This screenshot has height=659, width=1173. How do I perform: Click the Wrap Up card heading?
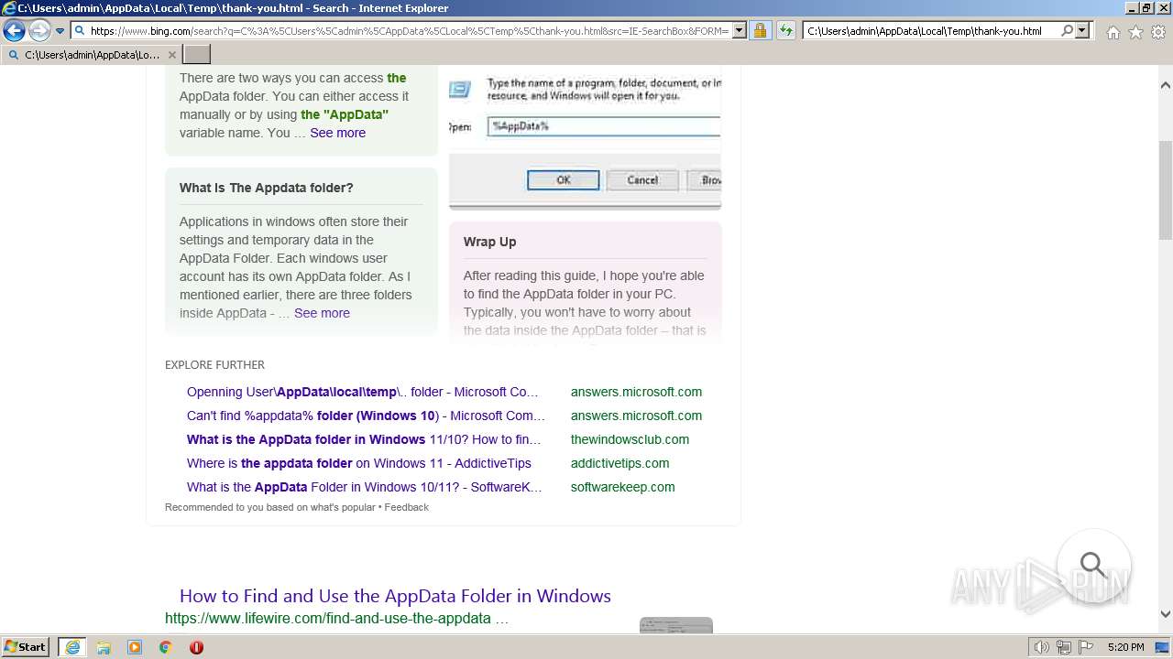tap(489, 242)
